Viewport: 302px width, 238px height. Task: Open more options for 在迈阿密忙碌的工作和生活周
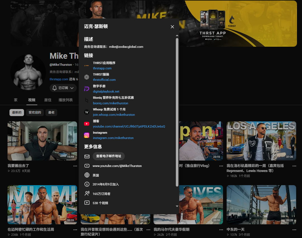pyautogui.click(x=75, y=230)
